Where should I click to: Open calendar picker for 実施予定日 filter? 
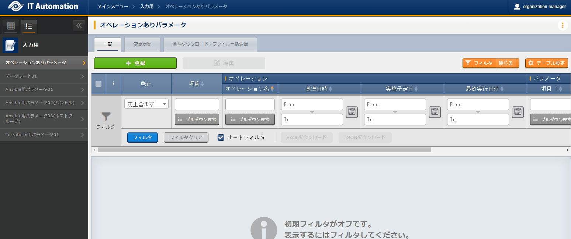click(x=435, y=112)
